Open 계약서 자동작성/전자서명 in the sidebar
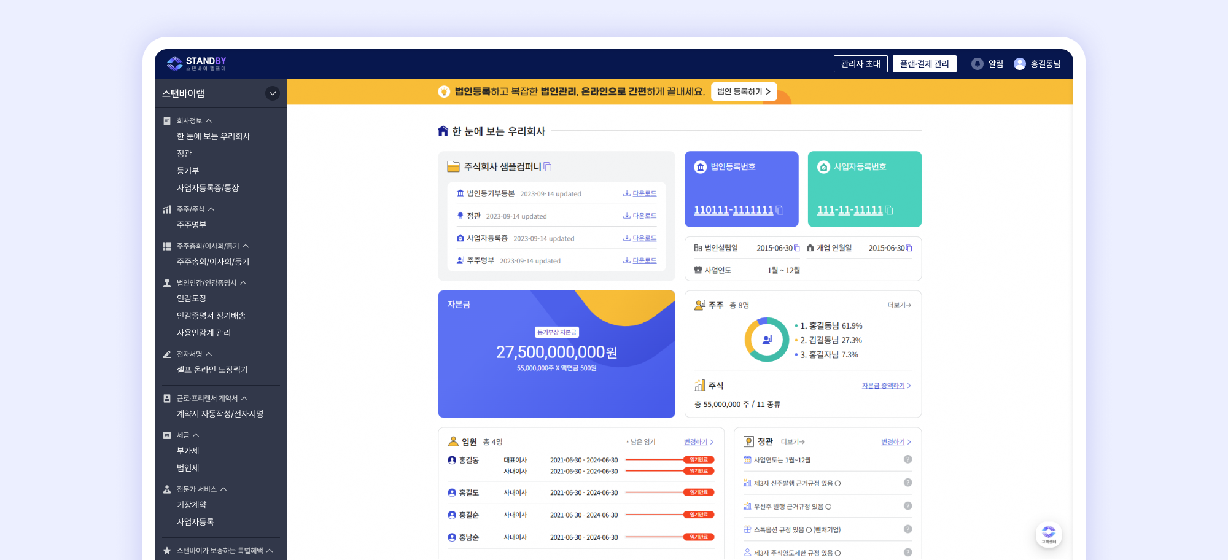 pyautogui.click(x=220, y=414)
